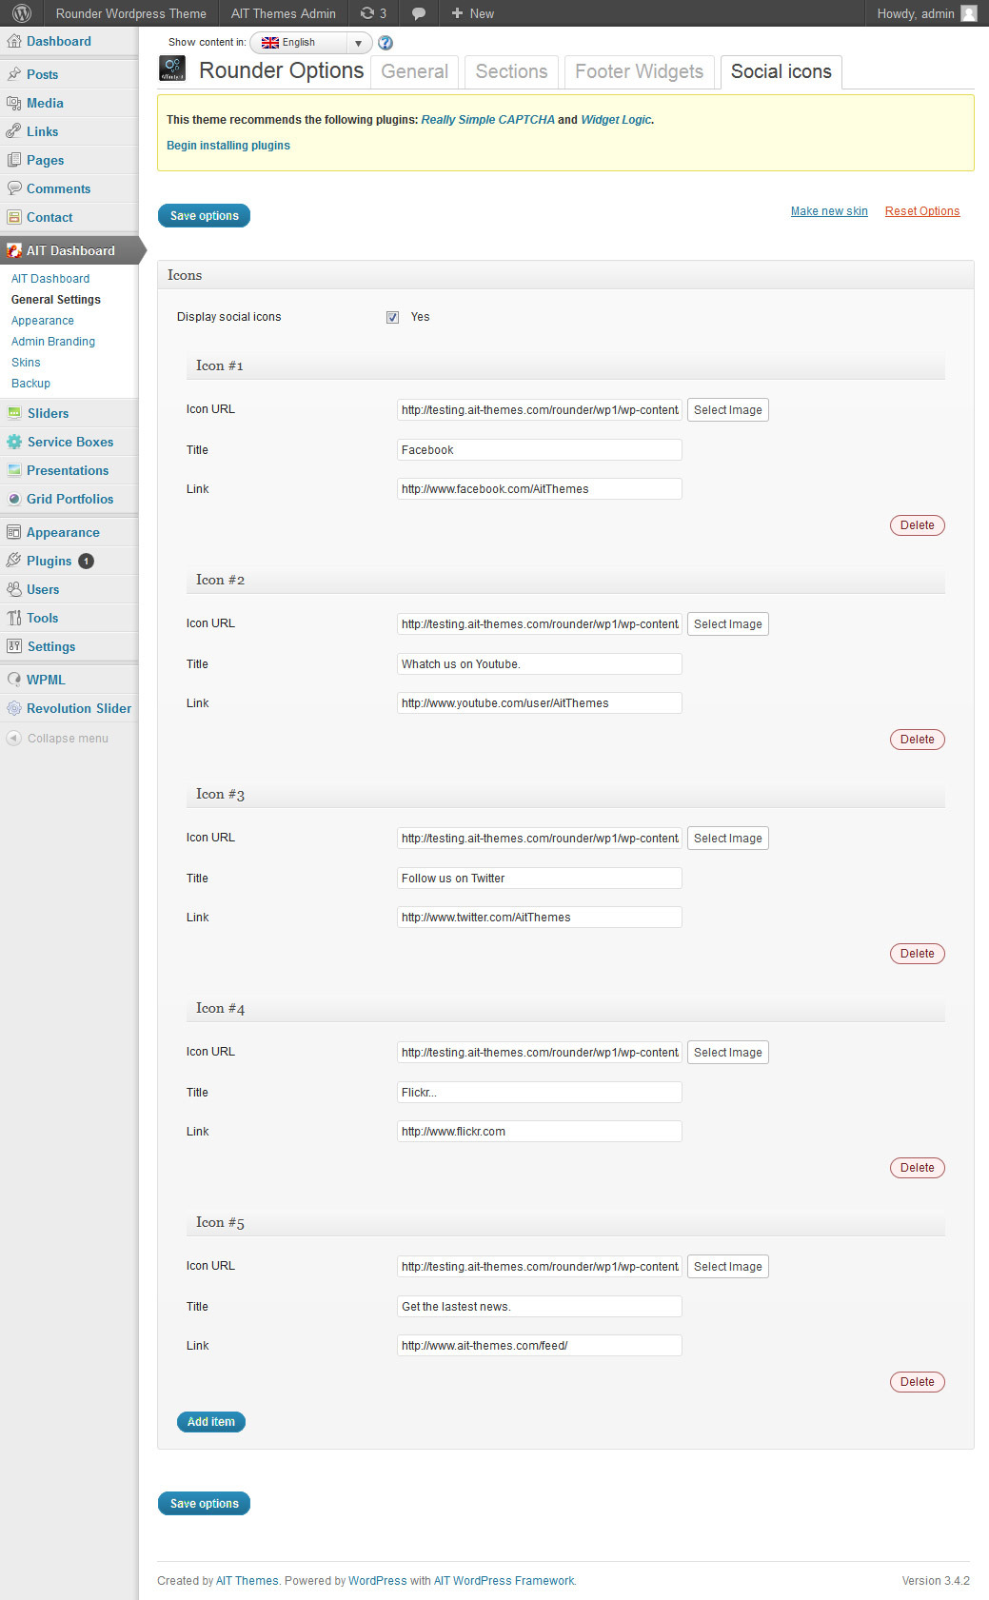Click the Comments sidebar icon
Viewport: 989px width, 1600px height.
click(14, 188)
